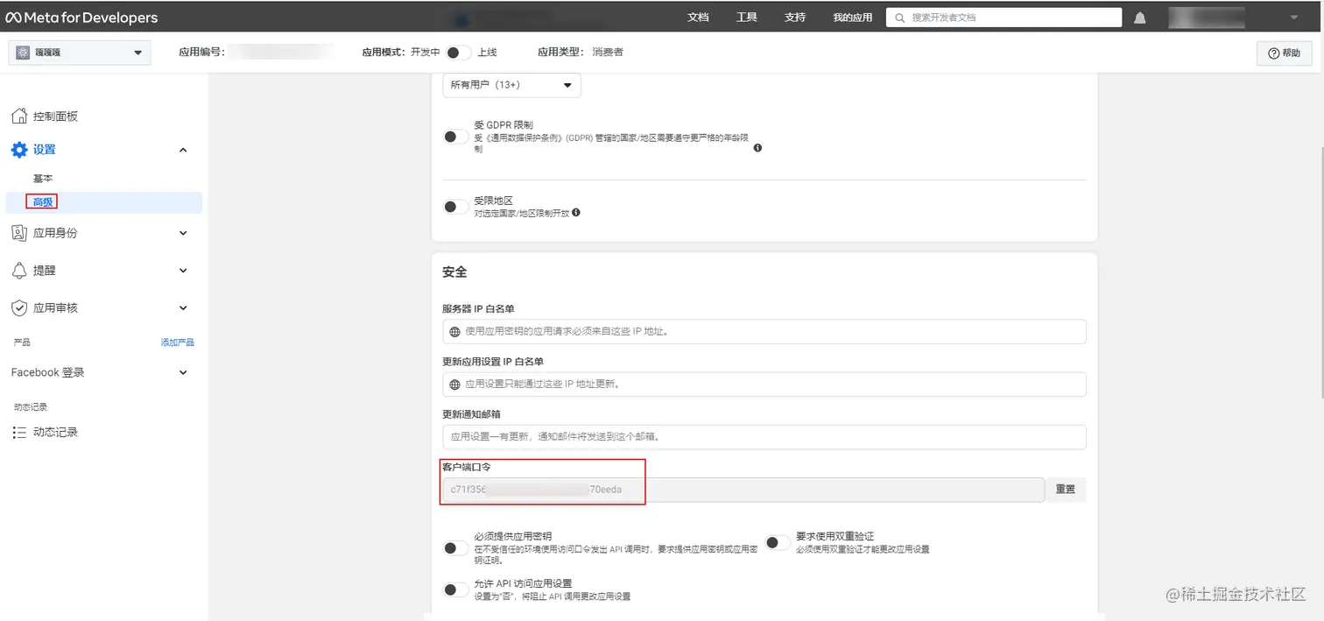Collapse the 设置 section chevron

183,150
